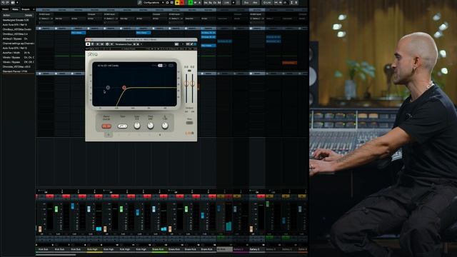Click the redo arrow at top-left corner
Image resolution: width=457 pixels, height=257 pixels.
point(8,2)
